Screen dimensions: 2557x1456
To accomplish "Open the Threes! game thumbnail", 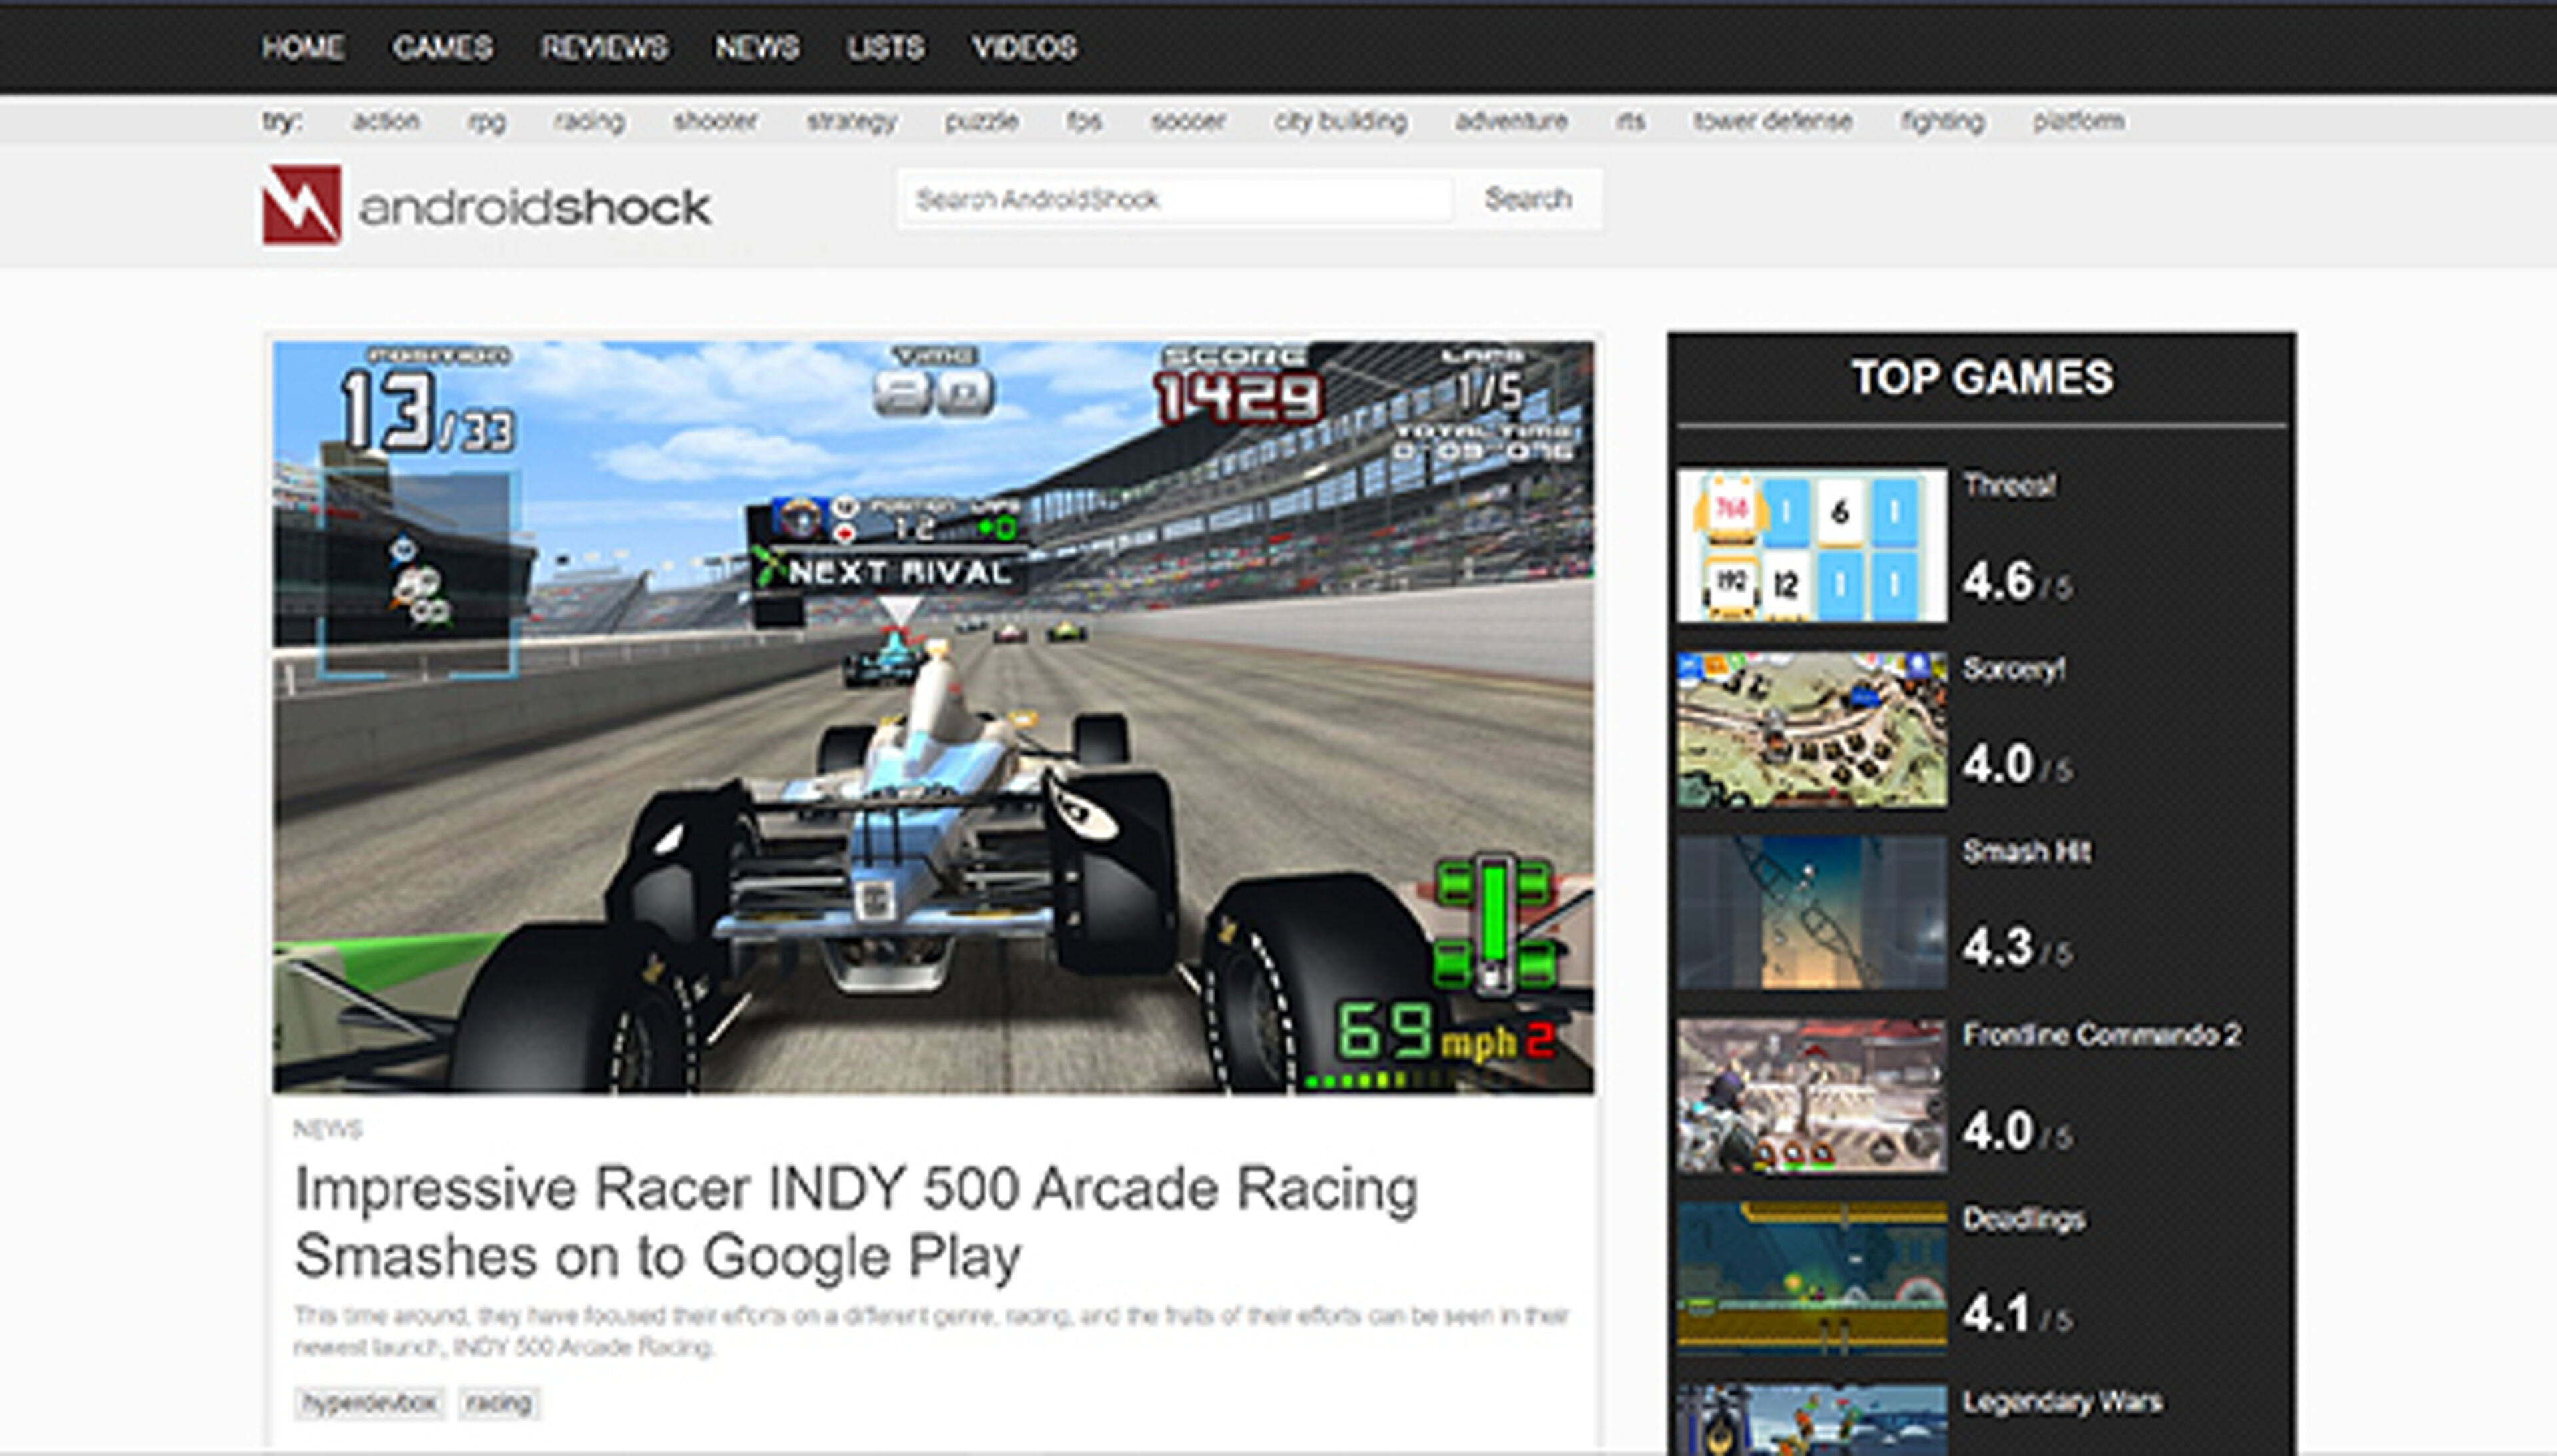I will coord(1811,546).
